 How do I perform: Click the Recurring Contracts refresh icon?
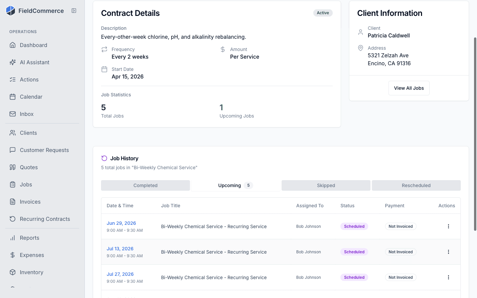coord(13,219)
